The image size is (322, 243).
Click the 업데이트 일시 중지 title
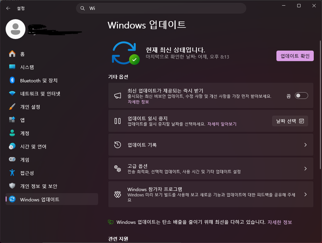click(147, 118)
